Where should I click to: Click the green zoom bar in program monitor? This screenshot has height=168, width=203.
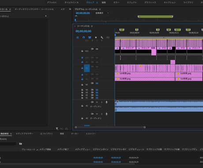155,16
